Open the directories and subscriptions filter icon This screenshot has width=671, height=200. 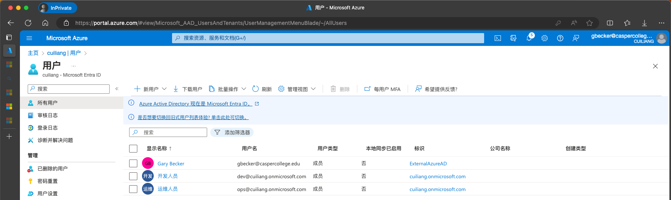point(513,38)
